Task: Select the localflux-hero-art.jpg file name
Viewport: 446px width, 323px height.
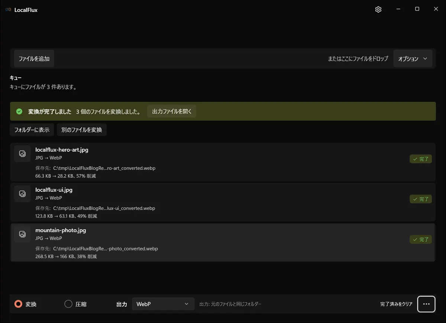Action: tap(62, 150)
